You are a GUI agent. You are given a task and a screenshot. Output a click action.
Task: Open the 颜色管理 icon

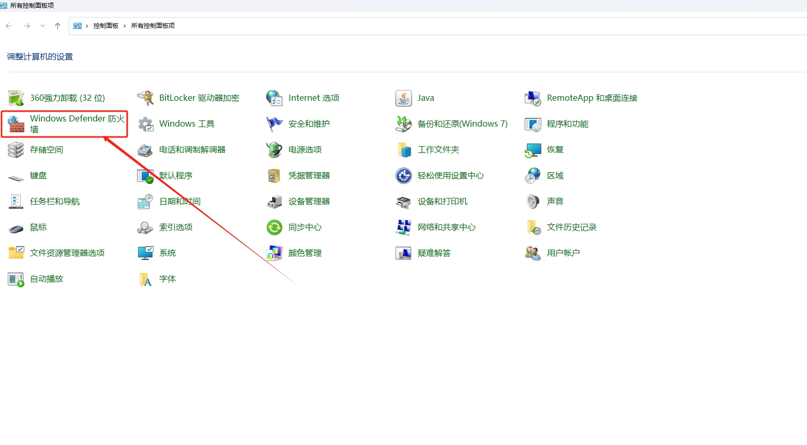[x=275, y=253]
